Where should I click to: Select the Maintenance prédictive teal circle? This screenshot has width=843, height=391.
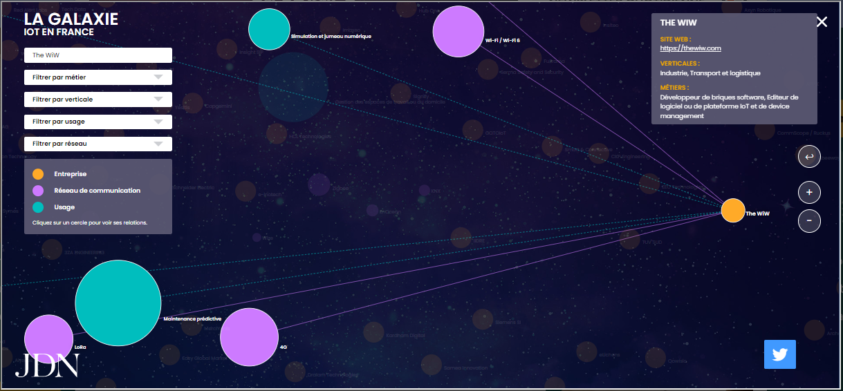(118, 303)
